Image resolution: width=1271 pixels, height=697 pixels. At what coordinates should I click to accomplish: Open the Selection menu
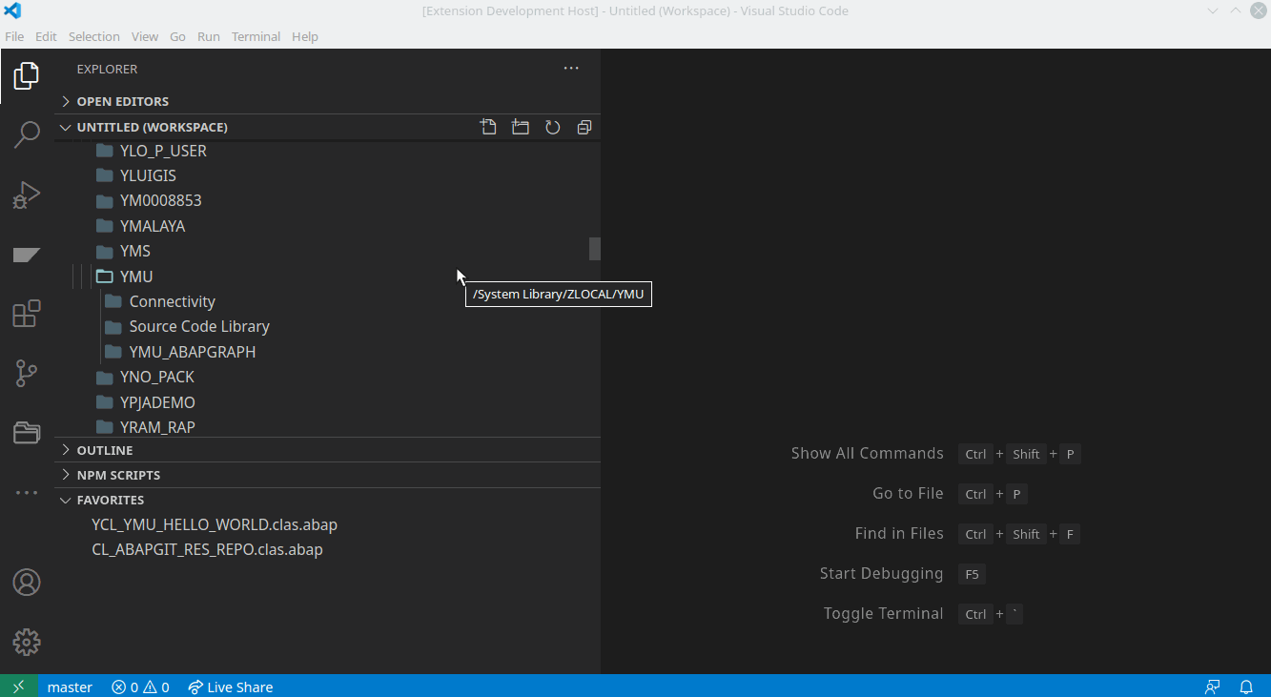94,36
